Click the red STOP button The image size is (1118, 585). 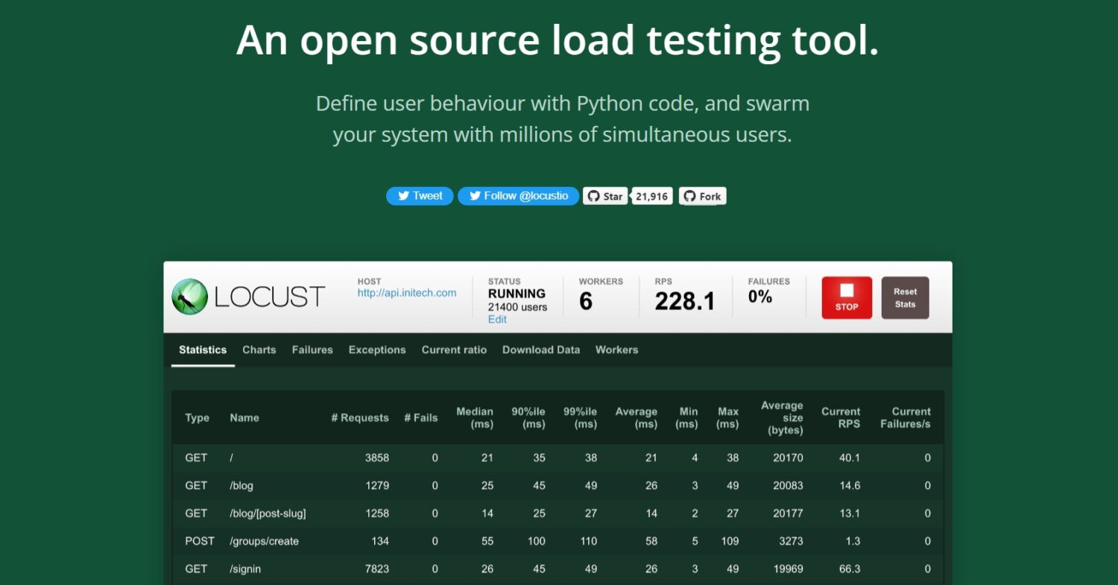847,297
